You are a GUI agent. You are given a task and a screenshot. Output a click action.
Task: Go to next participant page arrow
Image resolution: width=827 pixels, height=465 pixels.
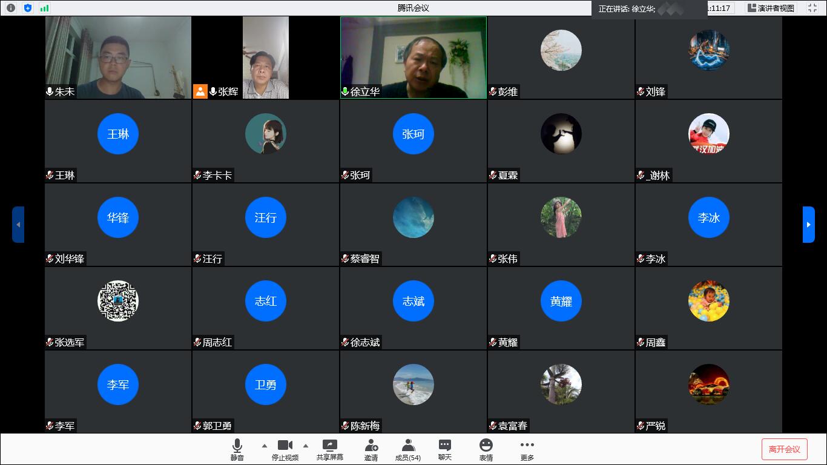pos(809,225)
